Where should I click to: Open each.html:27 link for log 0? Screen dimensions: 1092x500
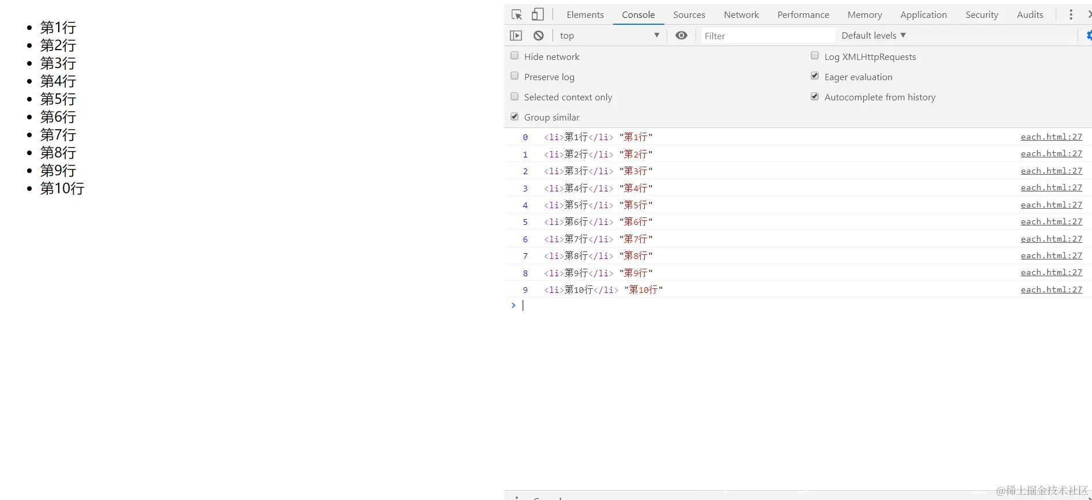[x=1051, y=137]
